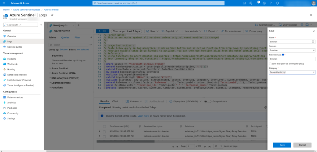This screenshot has width=317, height=152.
Task: Click Format query in the toolbar
Action: click(254, 31)
